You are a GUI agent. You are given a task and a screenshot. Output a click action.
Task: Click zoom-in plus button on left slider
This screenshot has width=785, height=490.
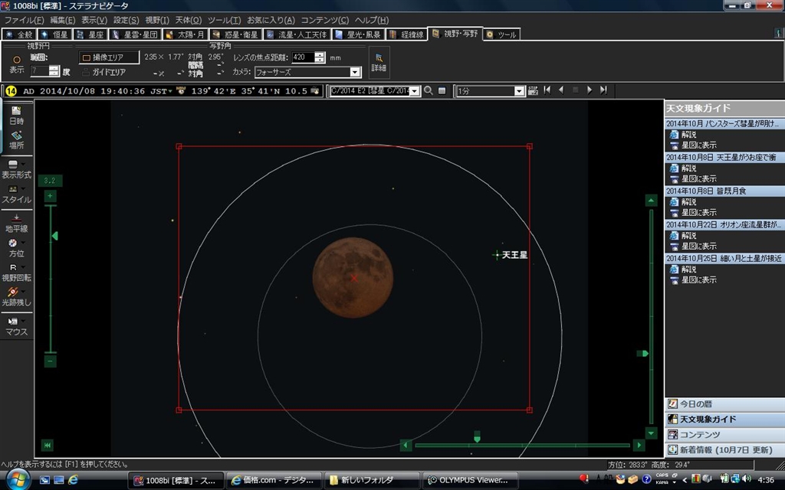coord(50,196)
